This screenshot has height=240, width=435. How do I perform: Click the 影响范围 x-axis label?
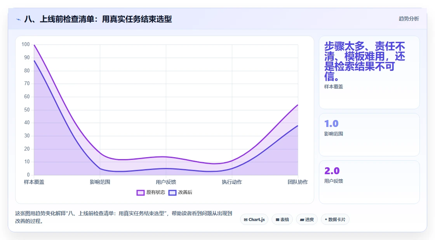click(100, 182)
